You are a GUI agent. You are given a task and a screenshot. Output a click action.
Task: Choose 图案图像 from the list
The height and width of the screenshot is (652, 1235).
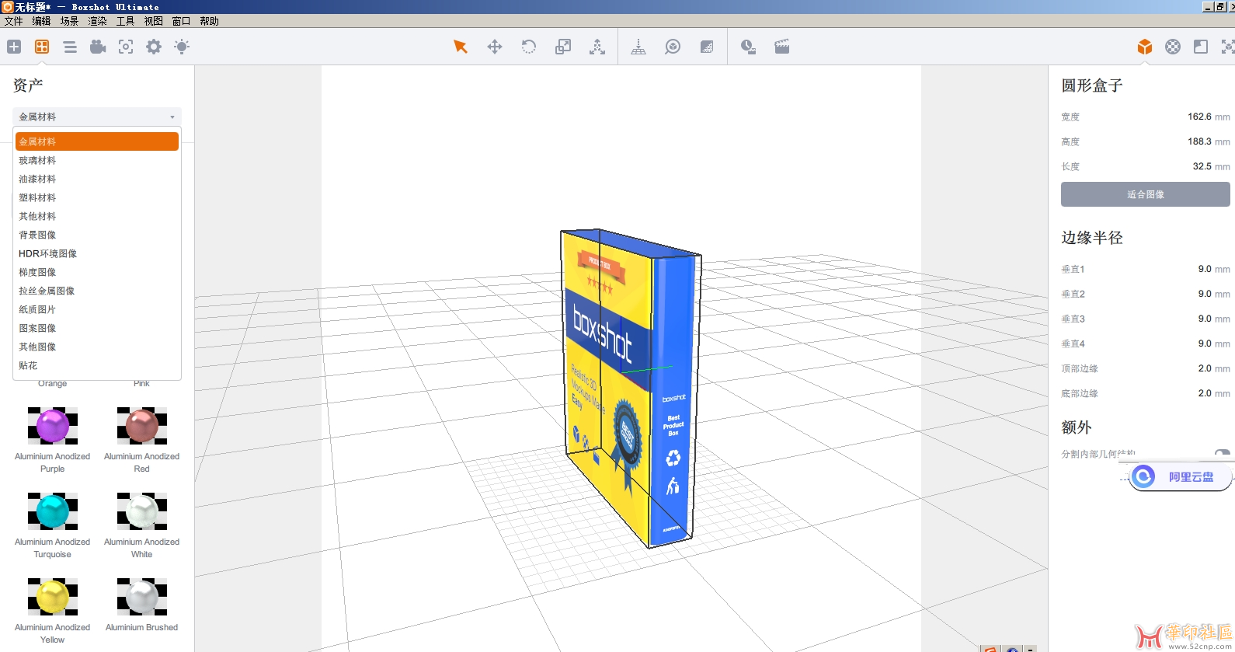[x=97, y=328]
